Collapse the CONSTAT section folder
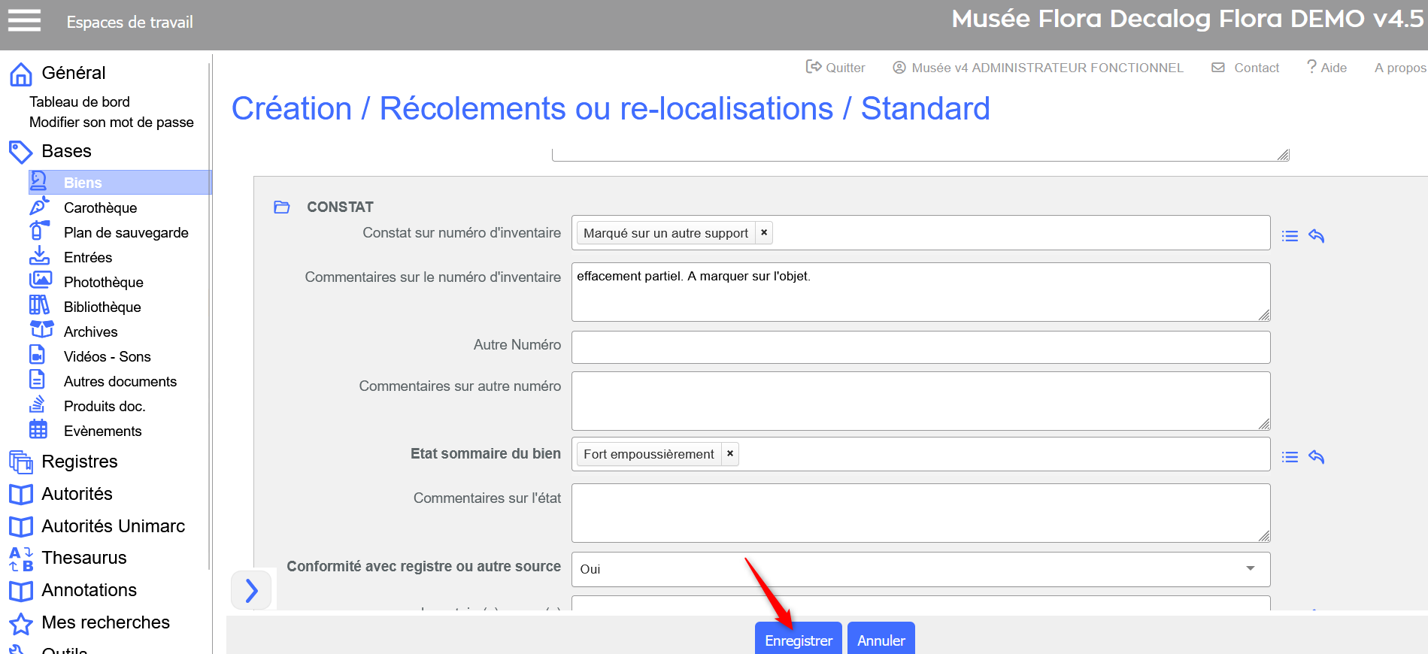The height and width of the screenshot is (654, 1428). click(282, 207)
